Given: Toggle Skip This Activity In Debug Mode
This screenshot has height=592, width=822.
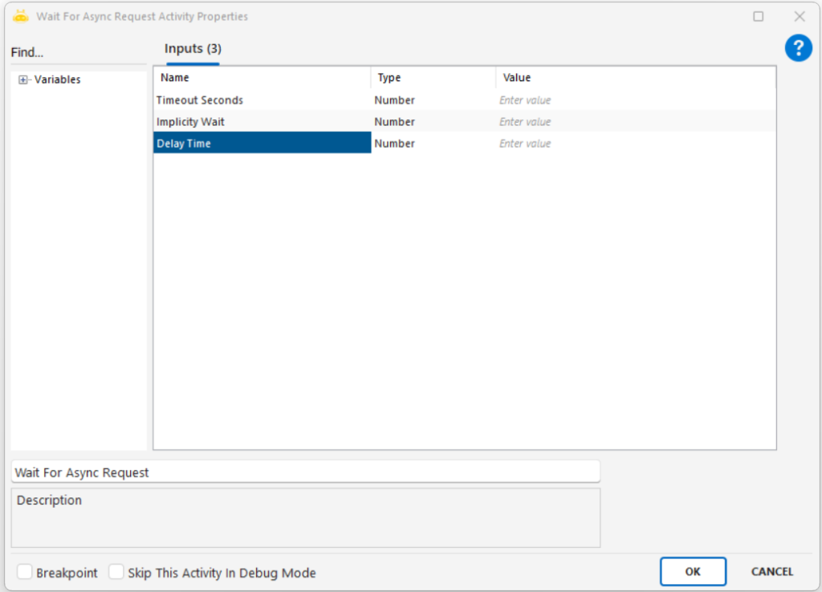Looking at the screenshot, I should (117, 572).
